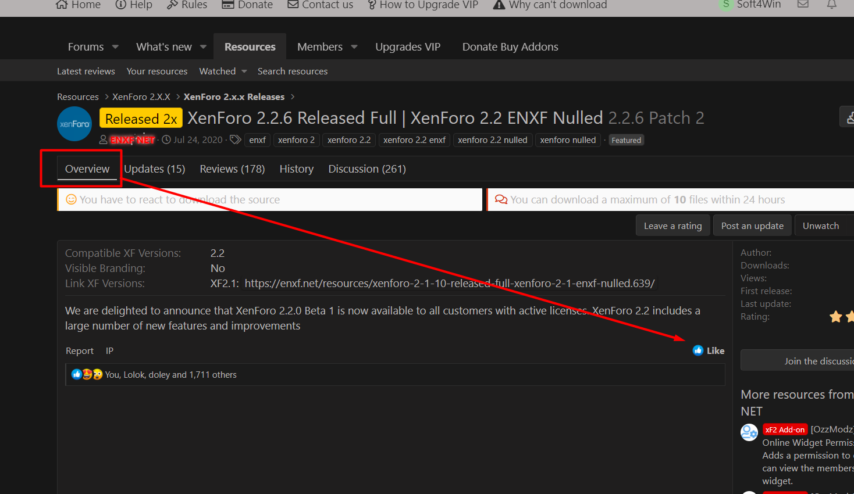Screen dimensions: 854x494
Task: Click the xenforo 2 tag
Action: pyautogui.click(x=296, y=140)
